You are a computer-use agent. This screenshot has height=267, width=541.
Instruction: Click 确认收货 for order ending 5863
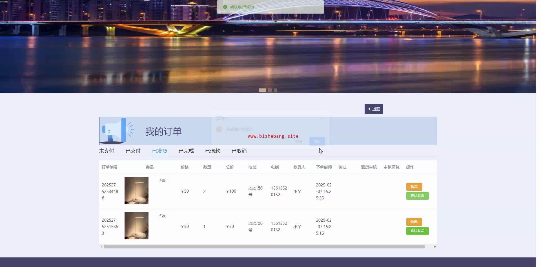point(417,231)
